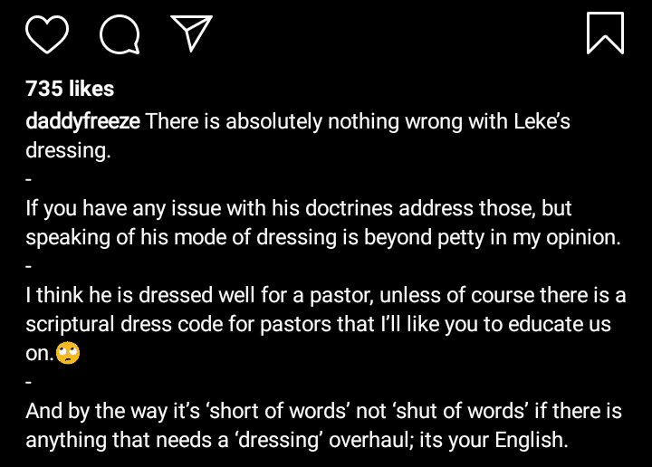Click the word 'dressing.' on the second caption line
The width and height of the screenshot is (652, 467).
point(68,150)
